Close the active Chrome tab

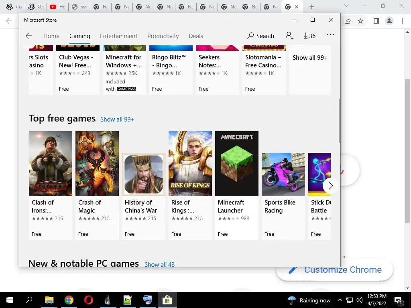[x=297, y=7]
